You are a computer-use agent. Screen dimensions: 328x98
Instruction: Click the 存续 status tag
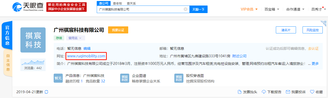59,38
